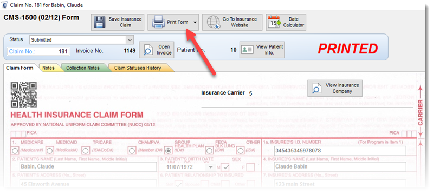The image size is (433, 195).
Task: Select the CHAMPVA radio button
Action: (x=132, y=150)
